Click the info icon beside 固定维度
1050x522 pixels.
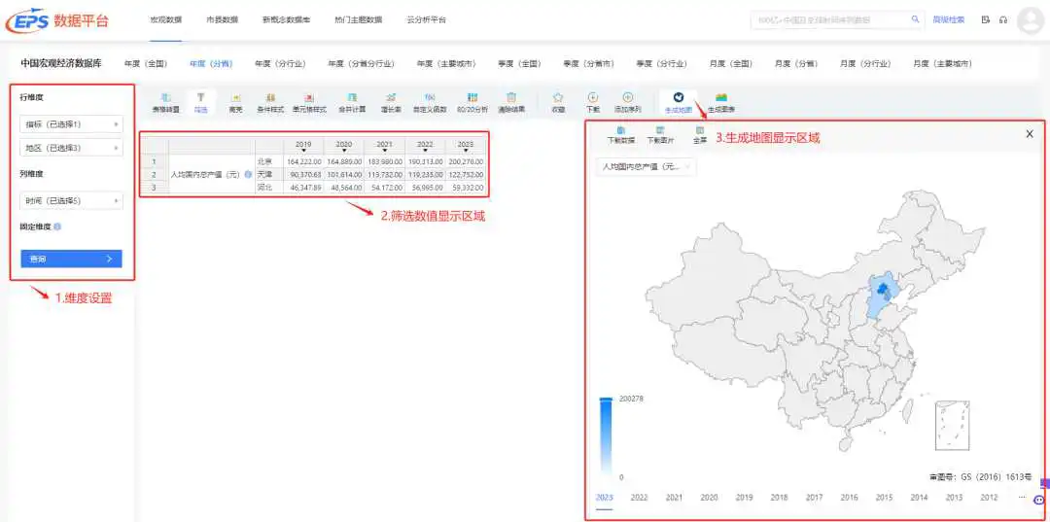[x=57, y=226]
